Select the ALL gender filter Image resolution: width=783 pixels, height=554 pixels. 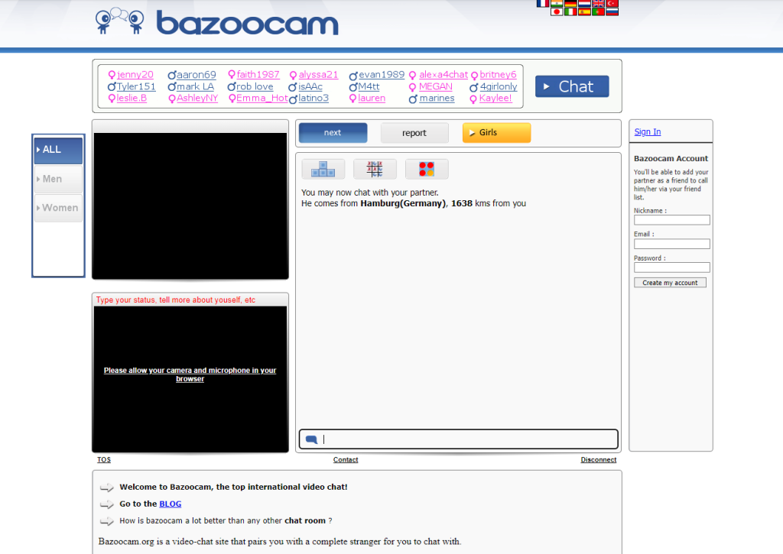57,150
